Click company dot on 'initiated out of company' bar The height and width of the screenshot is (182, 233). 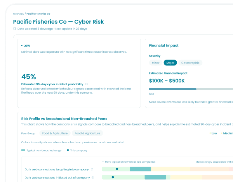click(113, 177)
